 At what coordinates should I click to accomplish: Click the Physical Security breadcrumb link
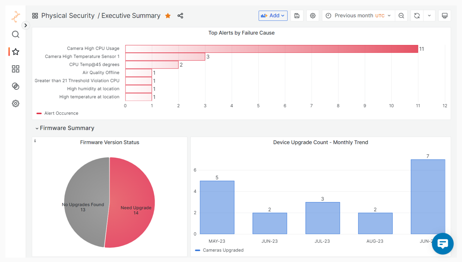click(68, 16)
